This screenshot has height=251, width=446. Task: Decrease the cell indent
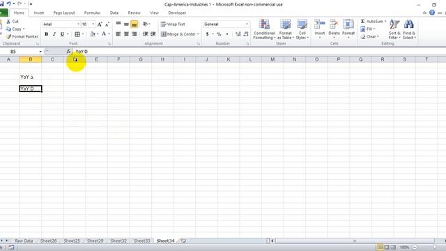point(146,34)
